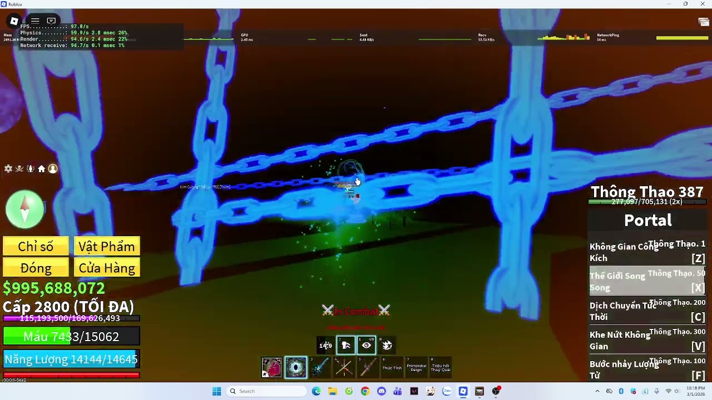Toggle the J ability slot

click(346, 346)
